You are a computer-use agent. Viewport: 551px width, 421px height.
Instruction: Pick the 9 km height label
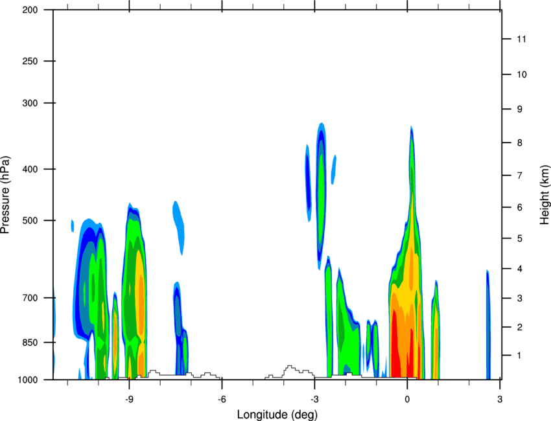tap(520, 109)
